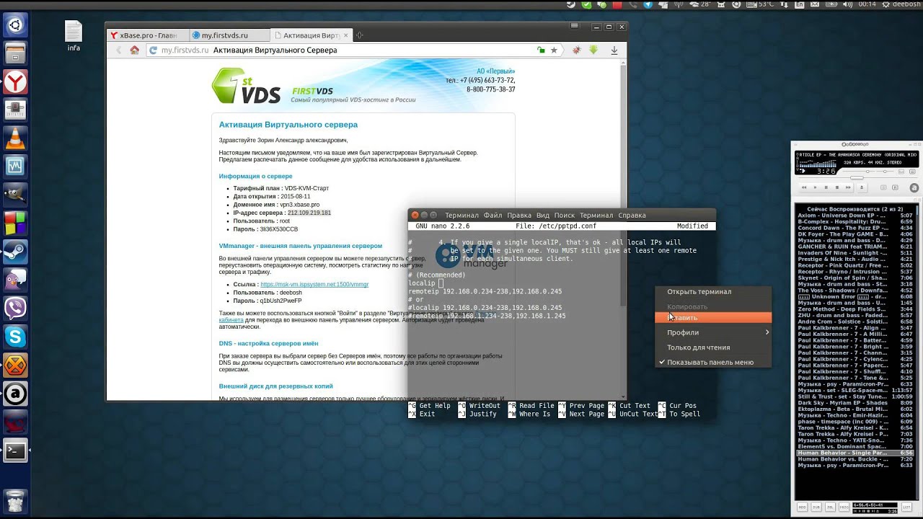The image size is (923, 519).
Task: Click the green arrow download extension icon
Action: click(593, 50)
